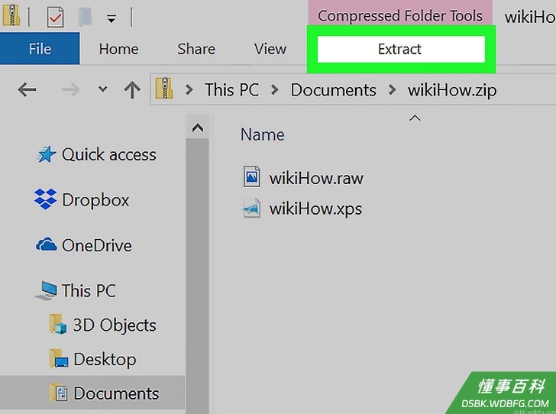Open Dropbox in the navigation pane
Image resolution: width=556 pixels, height=414 pixels.
click(95, 200)
